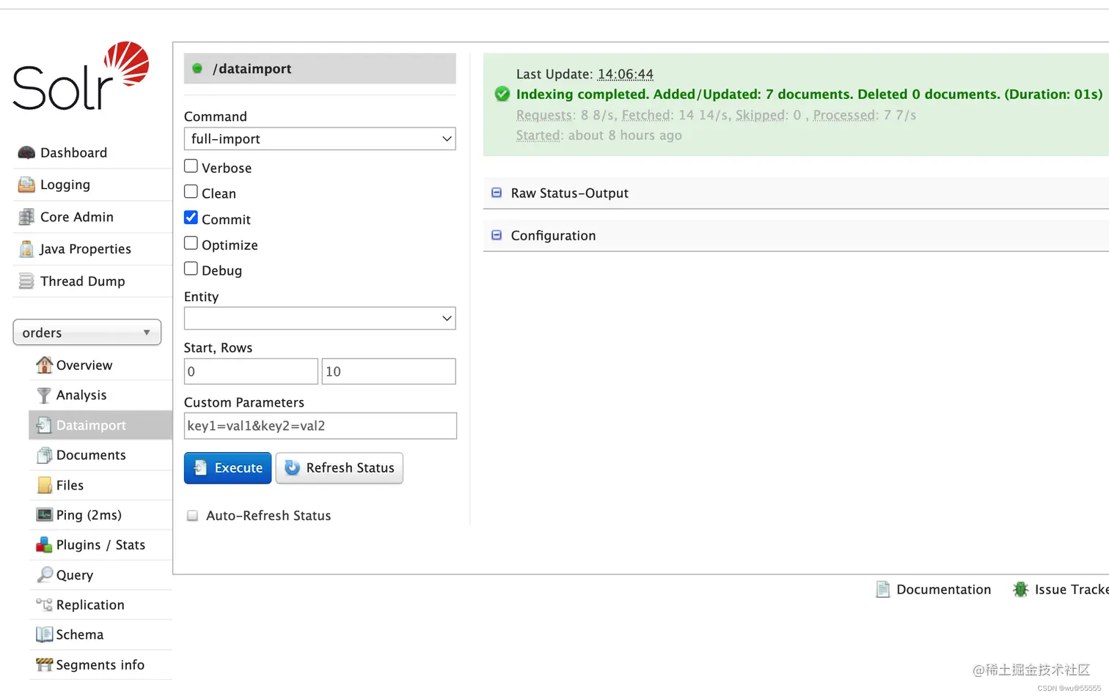Open the Command full-import dropdown
1109x696 pixels.
point(320,139)
